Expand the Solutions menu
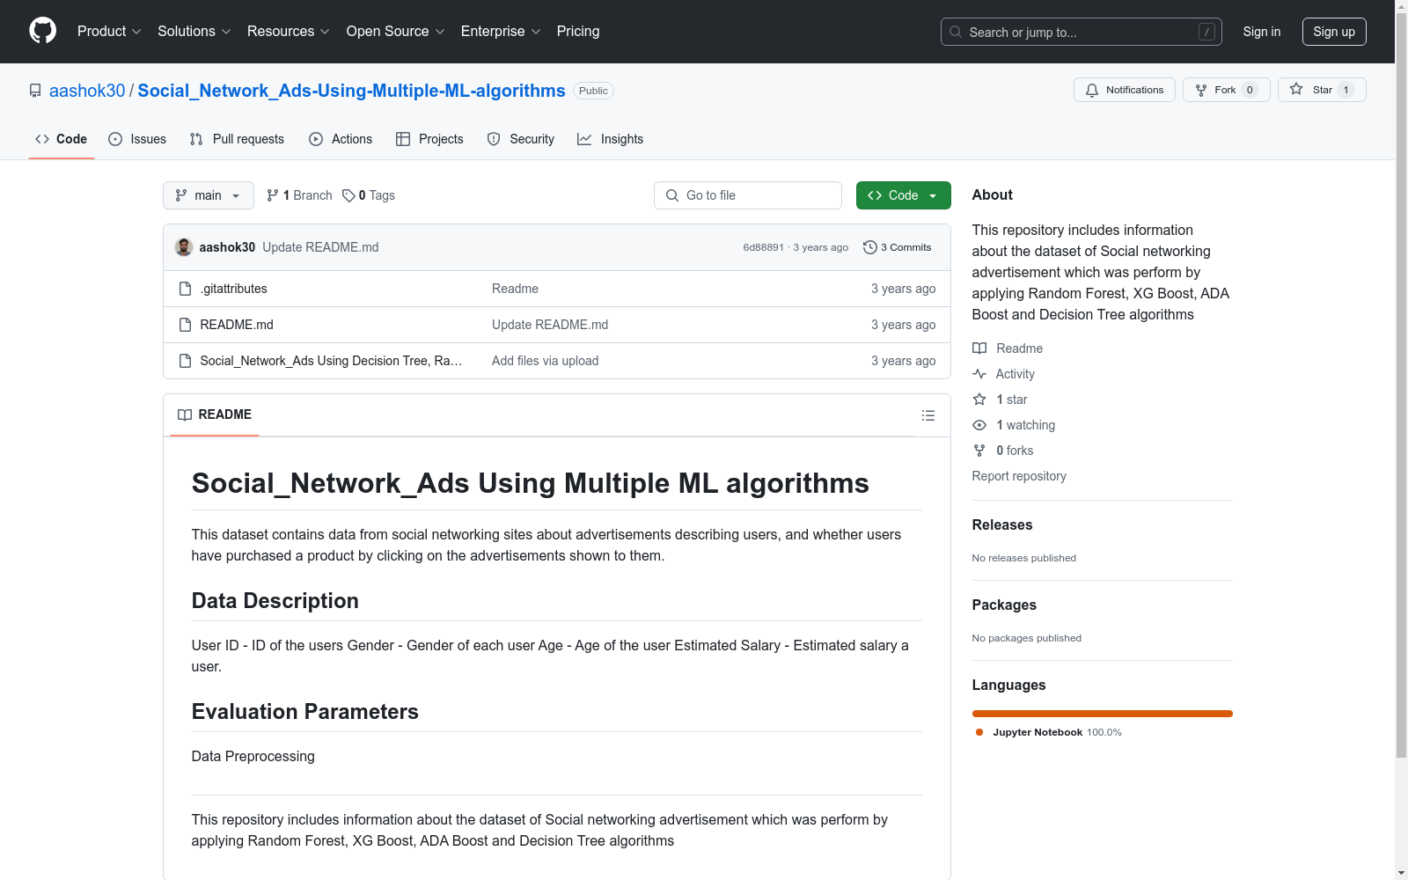1408x880 pixels. [x=194, y=31]
